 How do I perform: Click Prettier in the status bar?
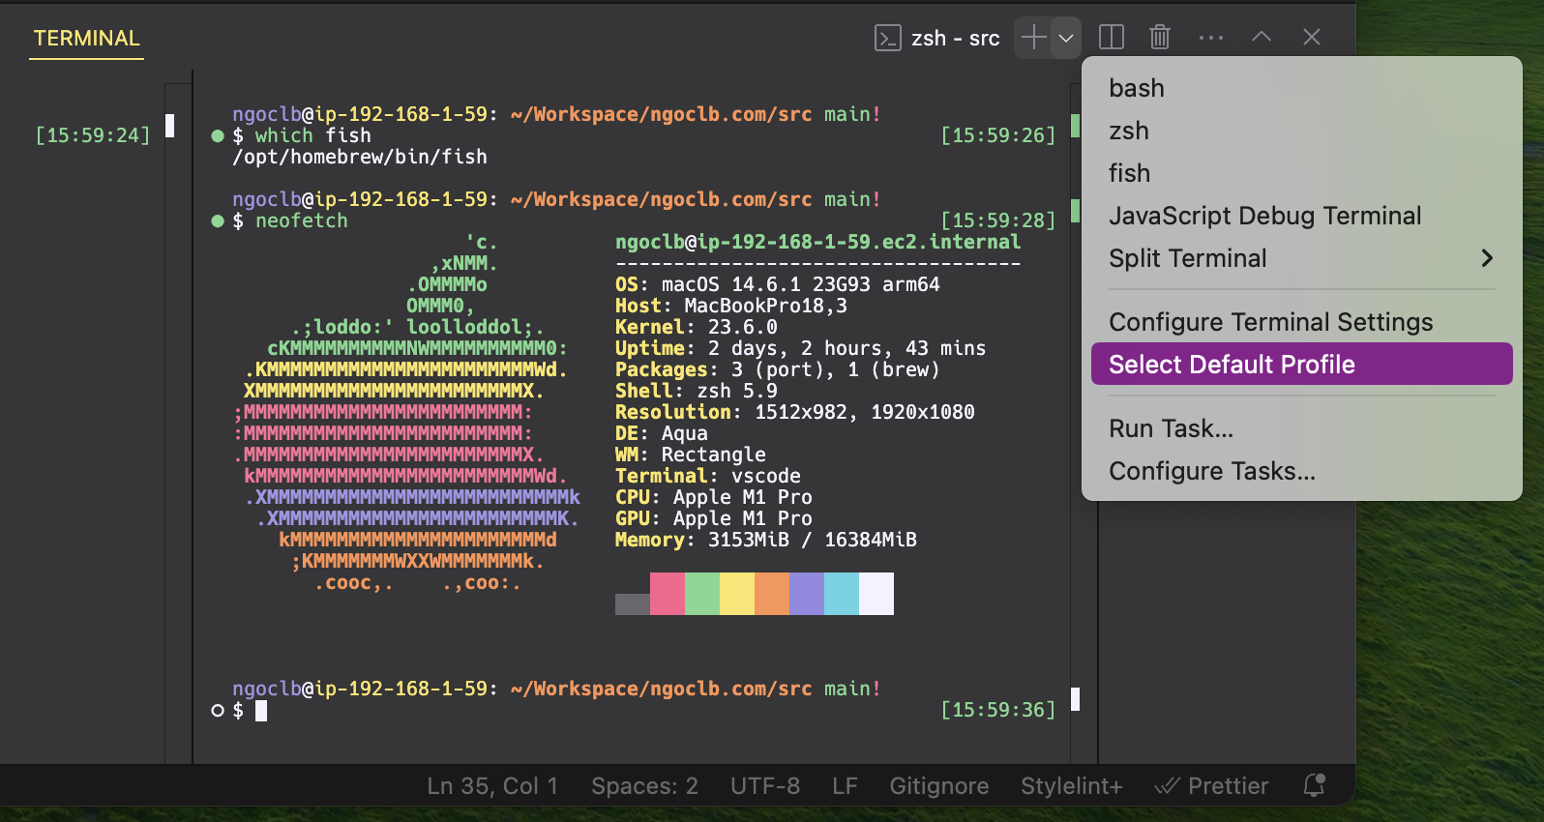click(x=1212, y=786)
